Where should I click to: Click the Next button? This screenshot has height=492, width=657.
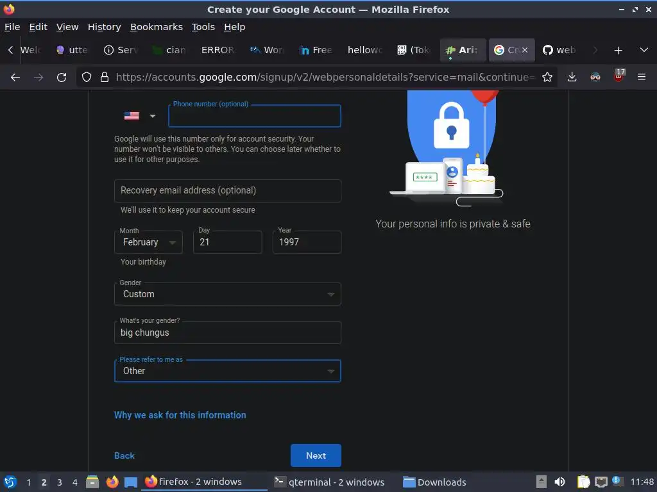coord(316,455)
